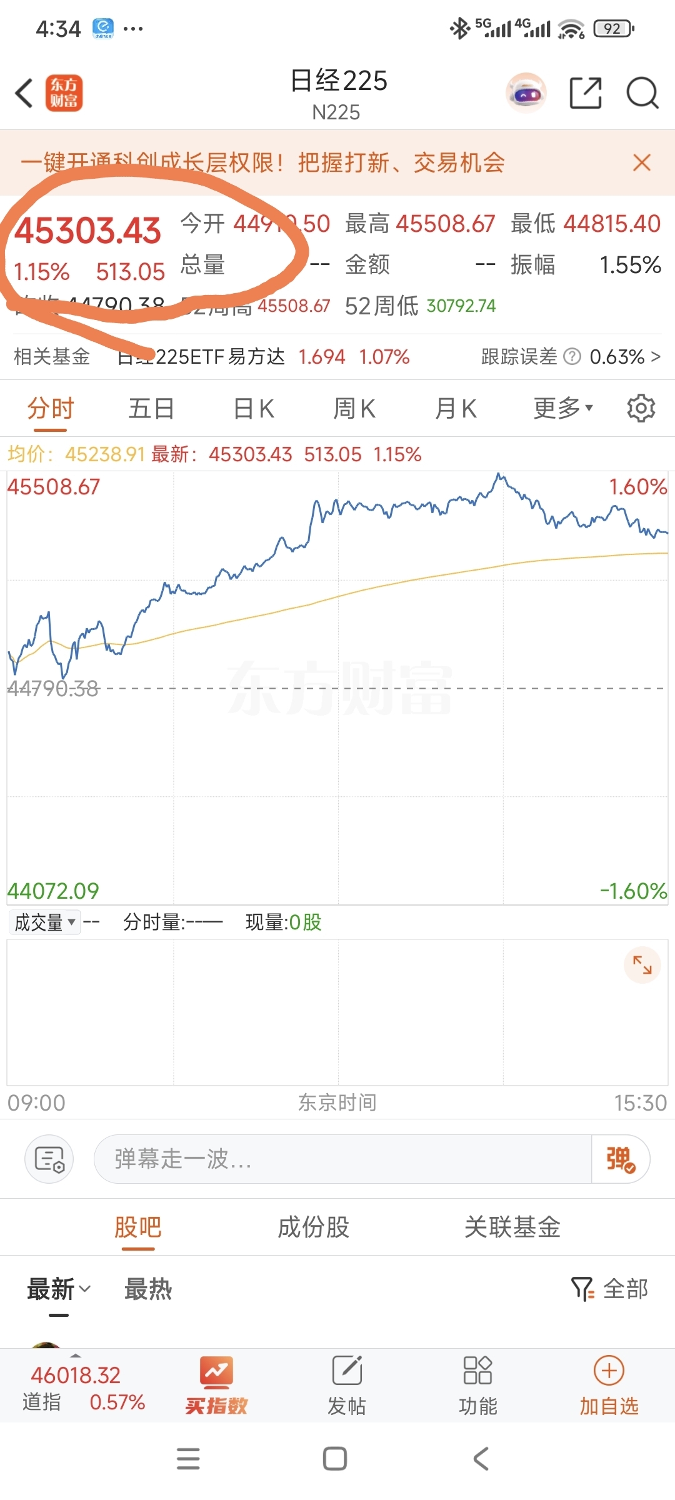Expand the chart to fullscreen
Image resolution: width=675 pixels, height=1500 pixels.
[x=642, y=965]
